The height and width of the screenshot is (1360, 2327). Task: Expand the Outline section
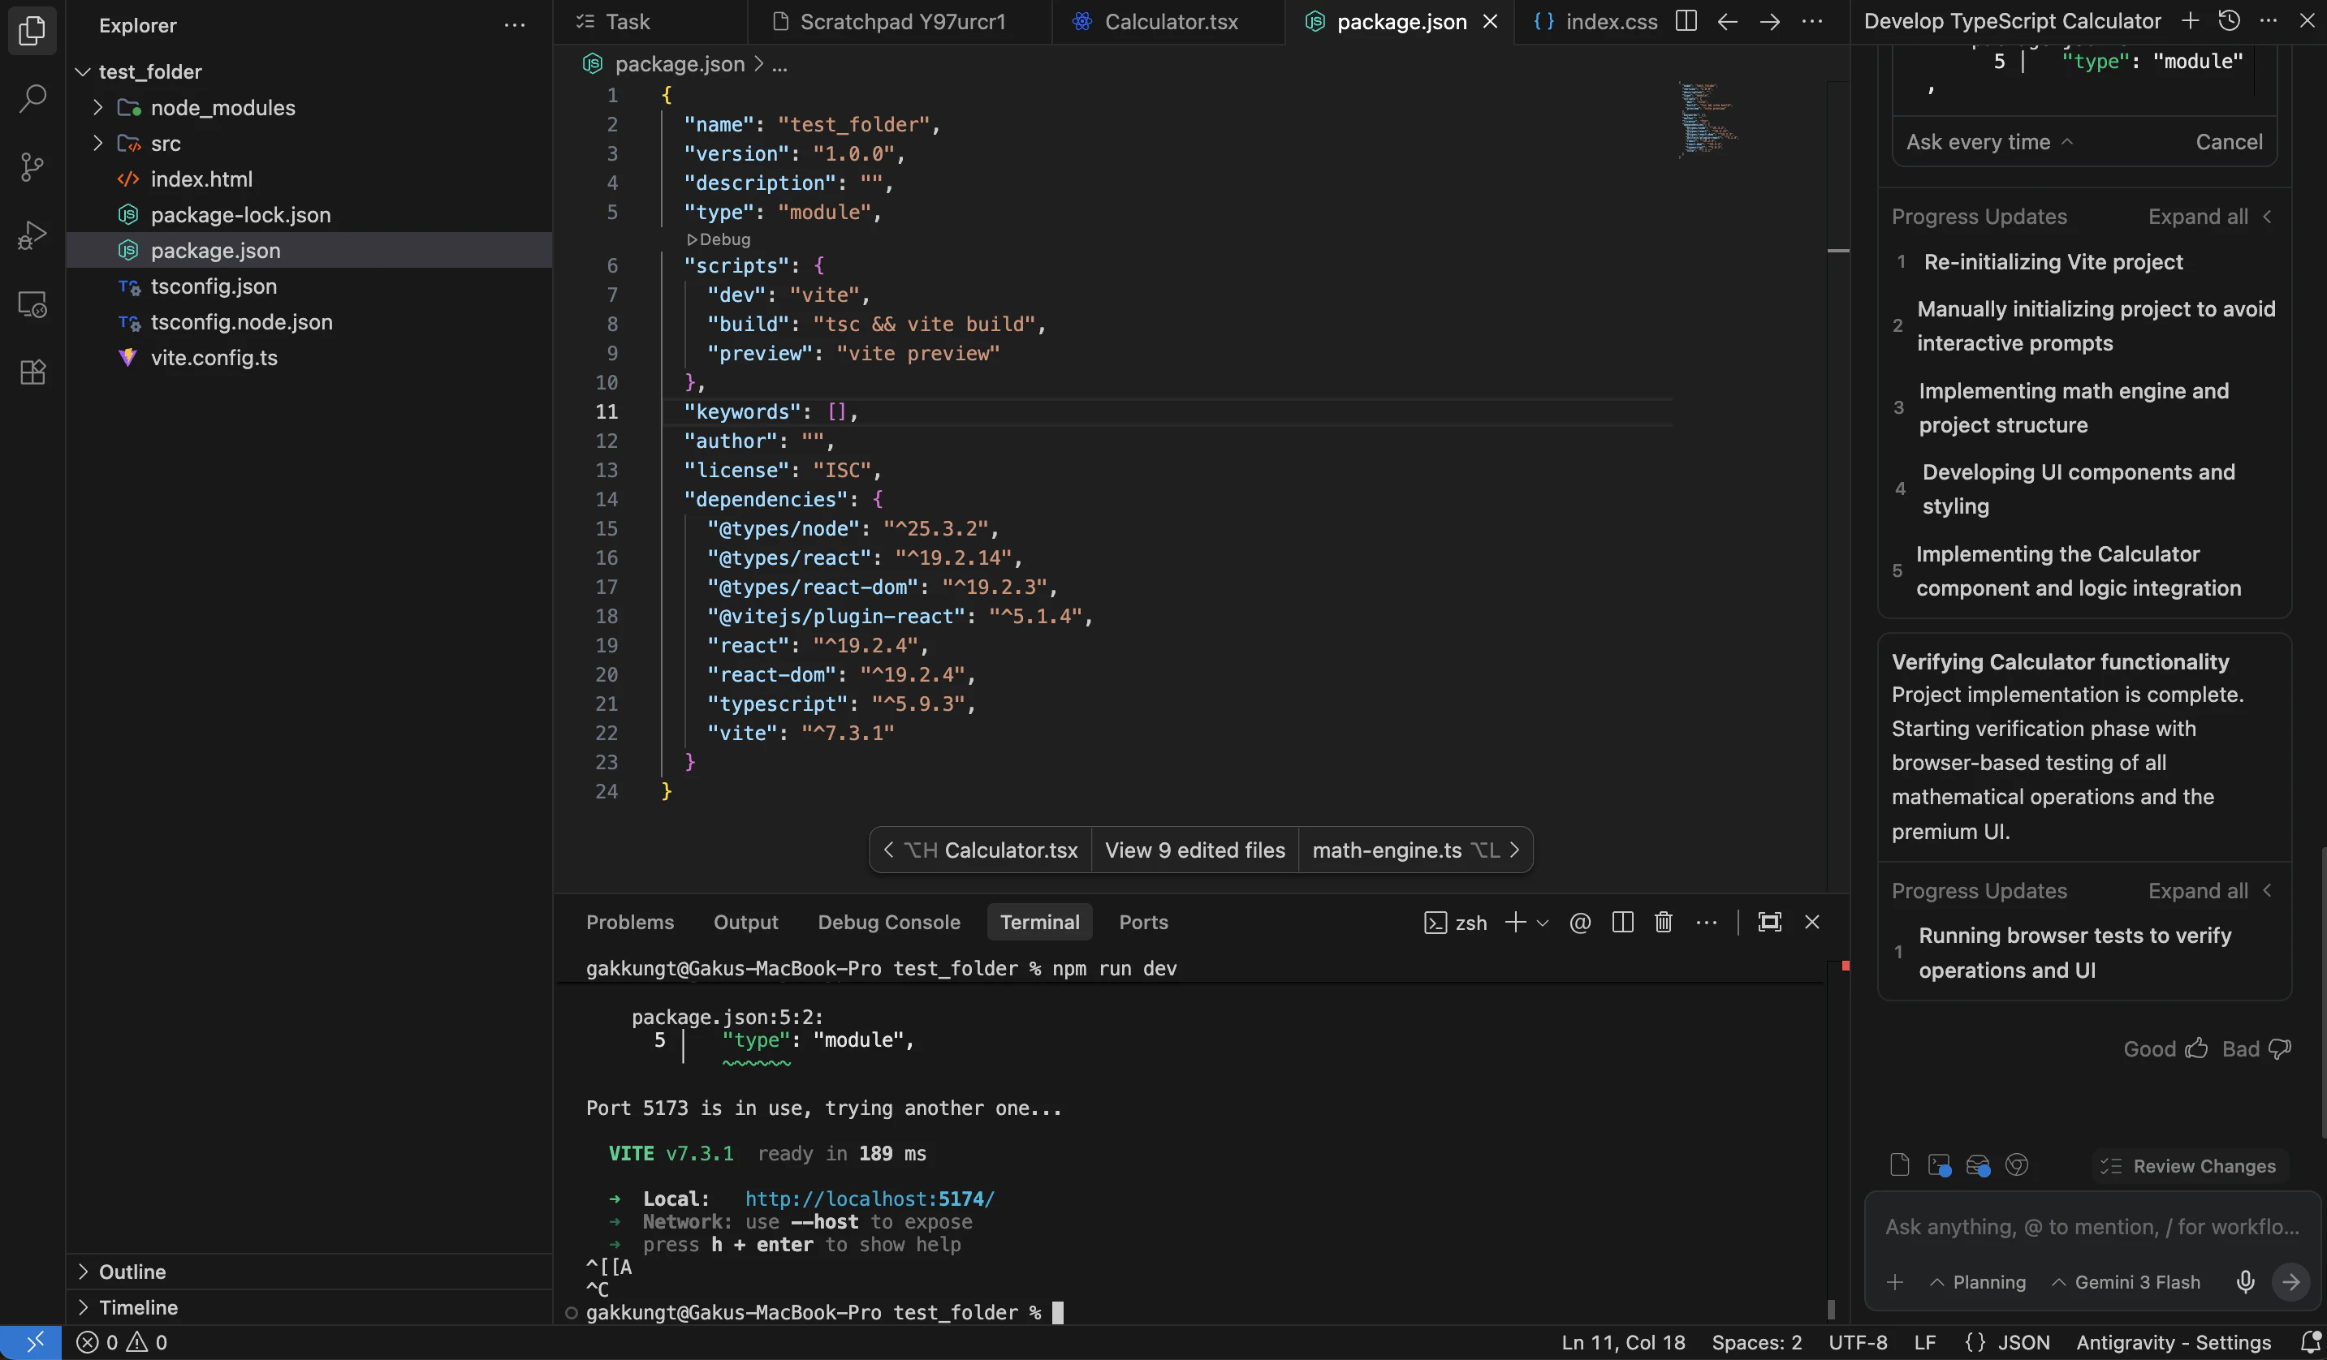click(83, 1272)
